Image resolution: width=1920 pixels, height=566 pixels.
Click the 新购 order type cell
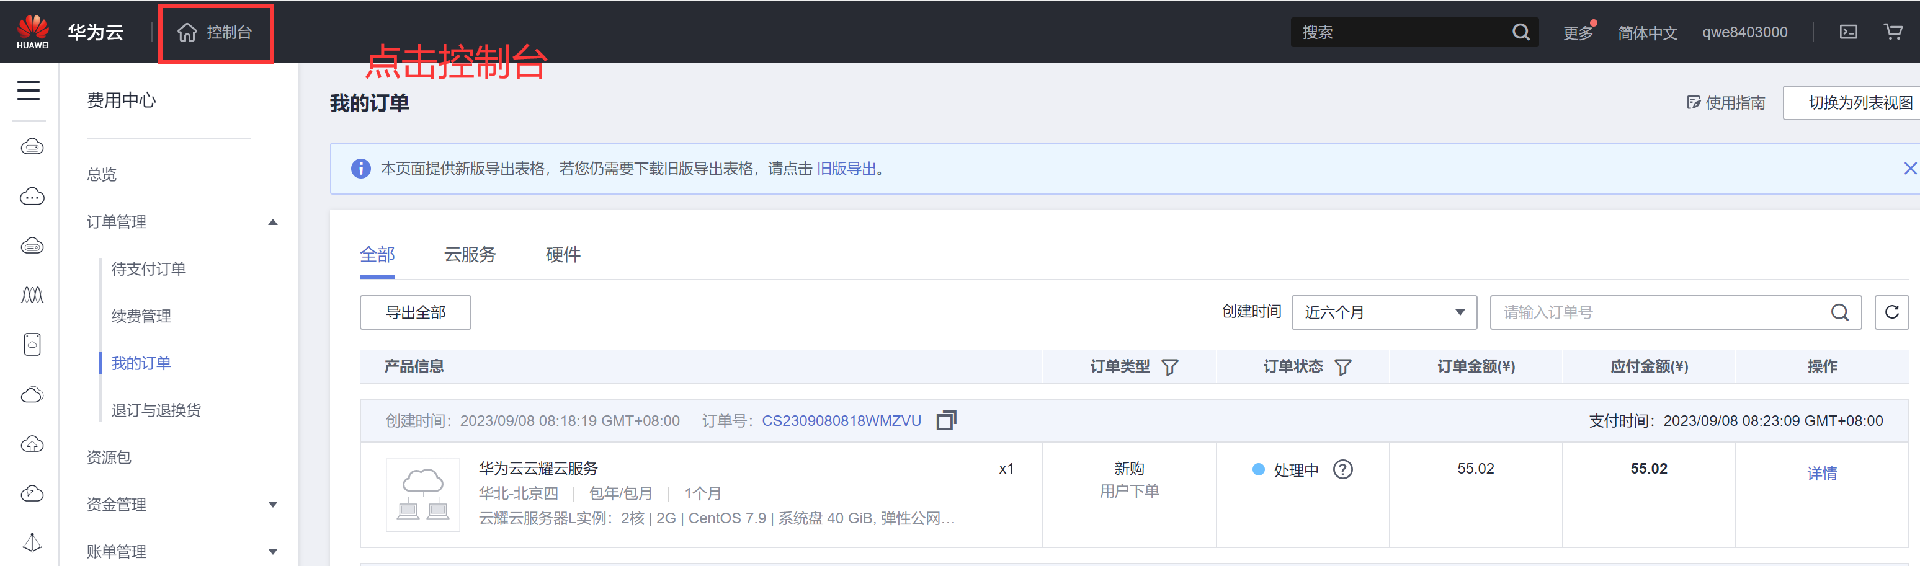(1129, 469)
